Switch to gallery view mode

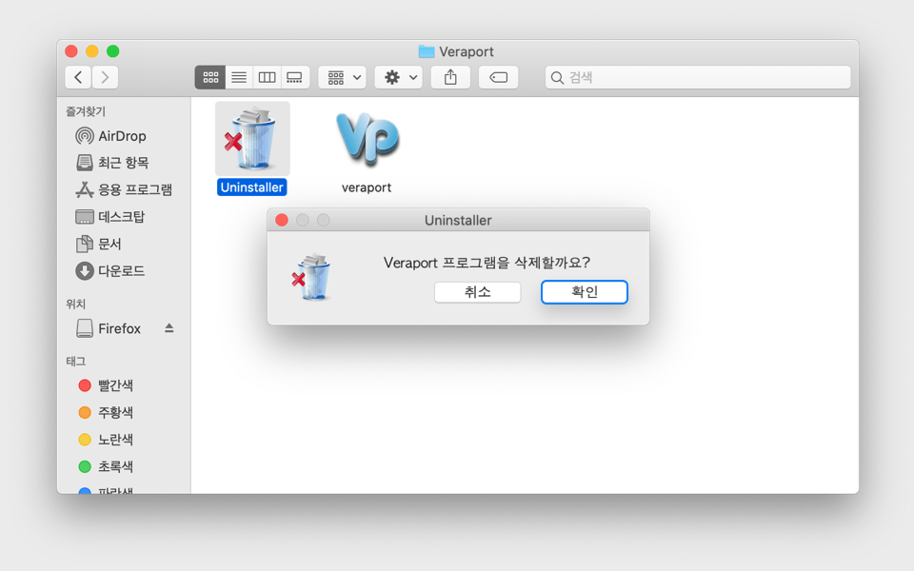(x=295, y=77)
